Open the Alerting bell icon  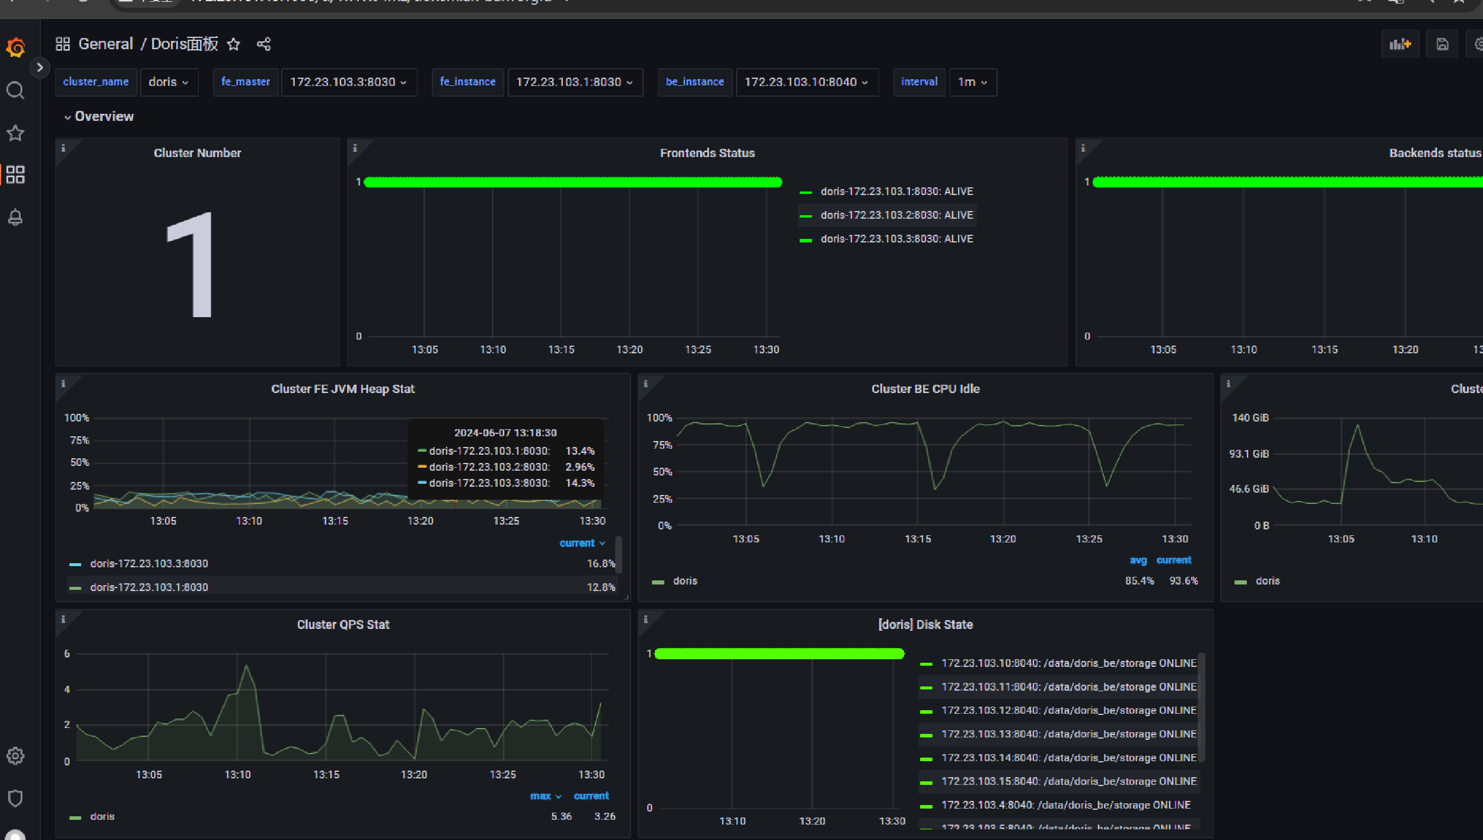coord(15,217)
